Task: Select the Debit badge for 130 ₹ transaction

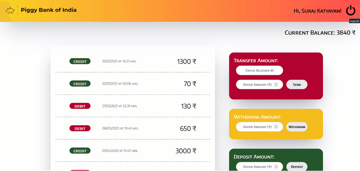Action: pos(80,106)
